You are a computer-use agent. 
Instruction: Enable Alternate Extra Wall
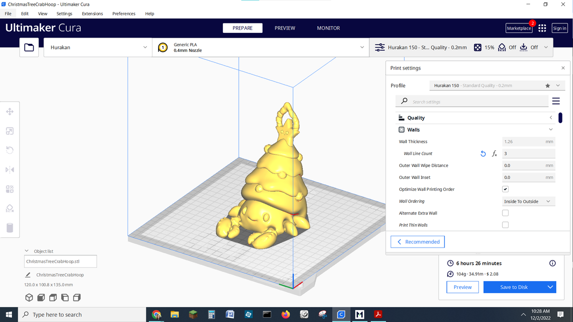[x=505, y=213]
